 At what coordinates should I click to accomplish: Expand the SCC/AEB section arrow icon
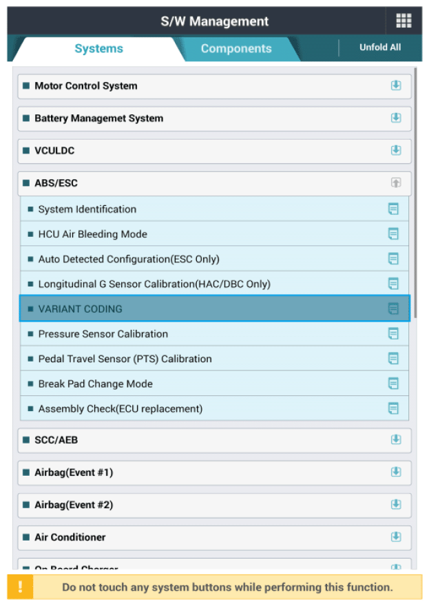click(x=396, y=439)
